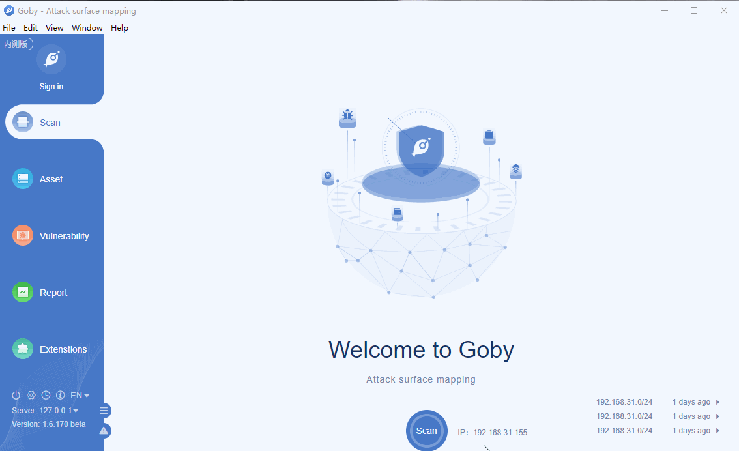Click the Goby Sign in avatar icon
Viewport: 739px width, 451px height.
tap(51, 59)
